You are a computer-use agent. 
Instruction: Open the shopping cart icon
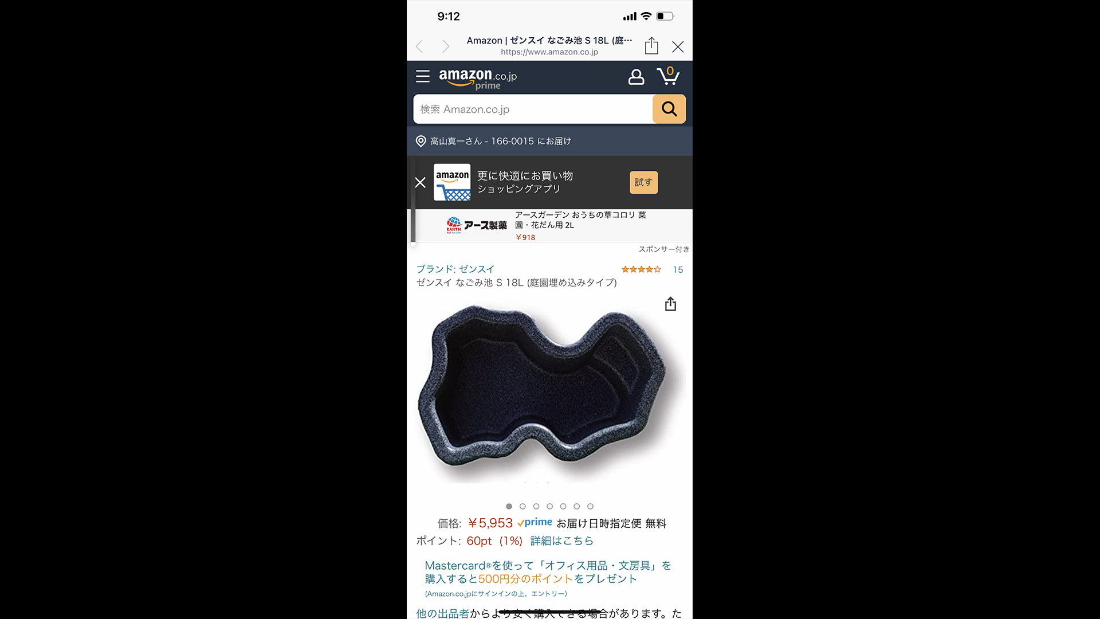(x=668, y=76)
